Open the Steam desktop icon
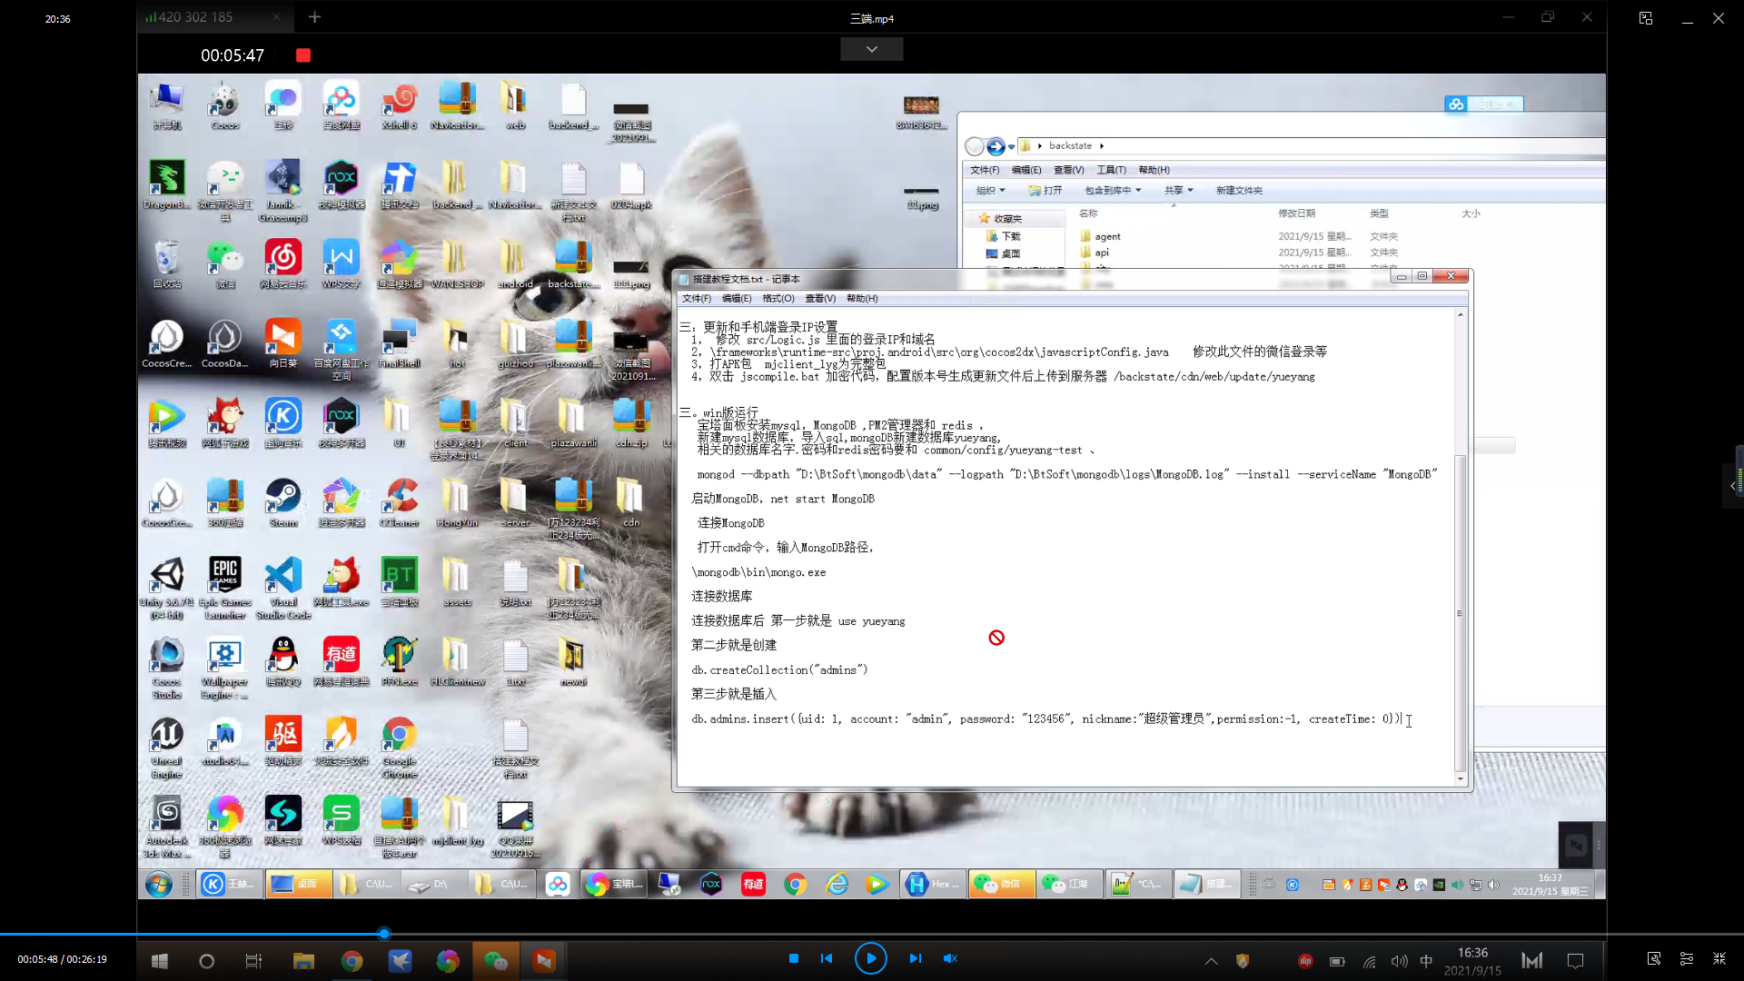The image size is (1744, 981). tap(283, 503)
